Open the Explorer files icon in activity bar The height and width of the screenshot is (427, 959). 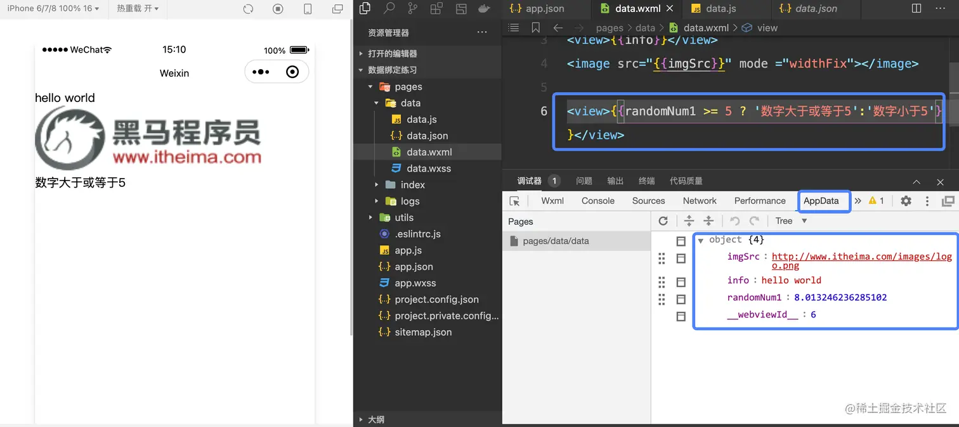pos(365,8)
